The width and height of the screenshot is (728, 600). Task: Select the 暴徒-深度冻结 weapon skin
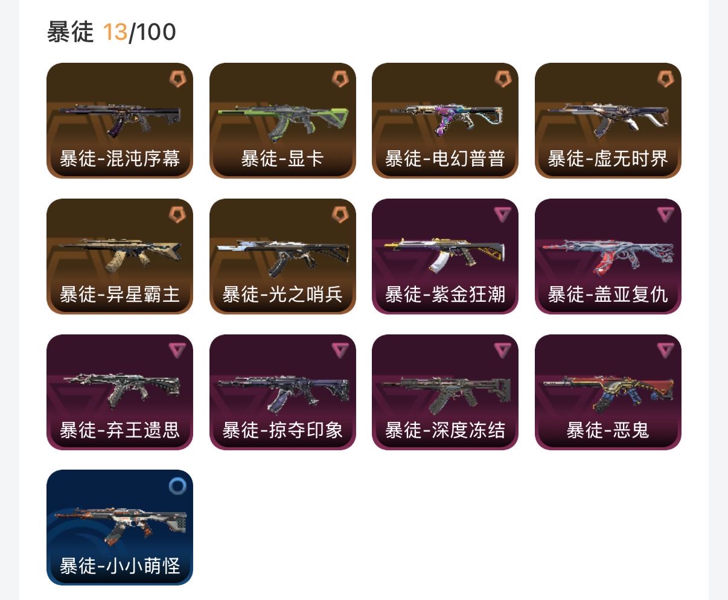coord(445,392)
